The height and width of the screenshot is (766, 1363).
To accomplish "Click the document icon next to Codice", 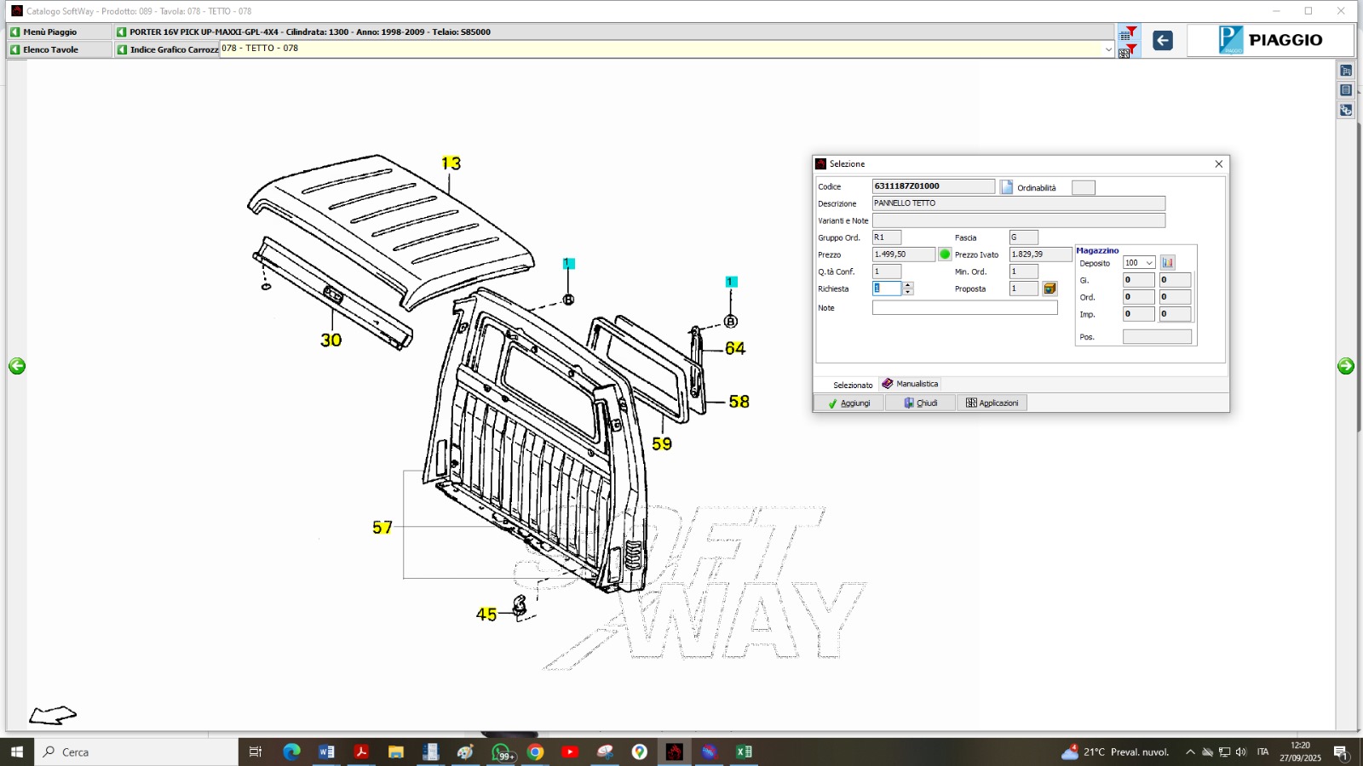I will (x=1006, y=187).
